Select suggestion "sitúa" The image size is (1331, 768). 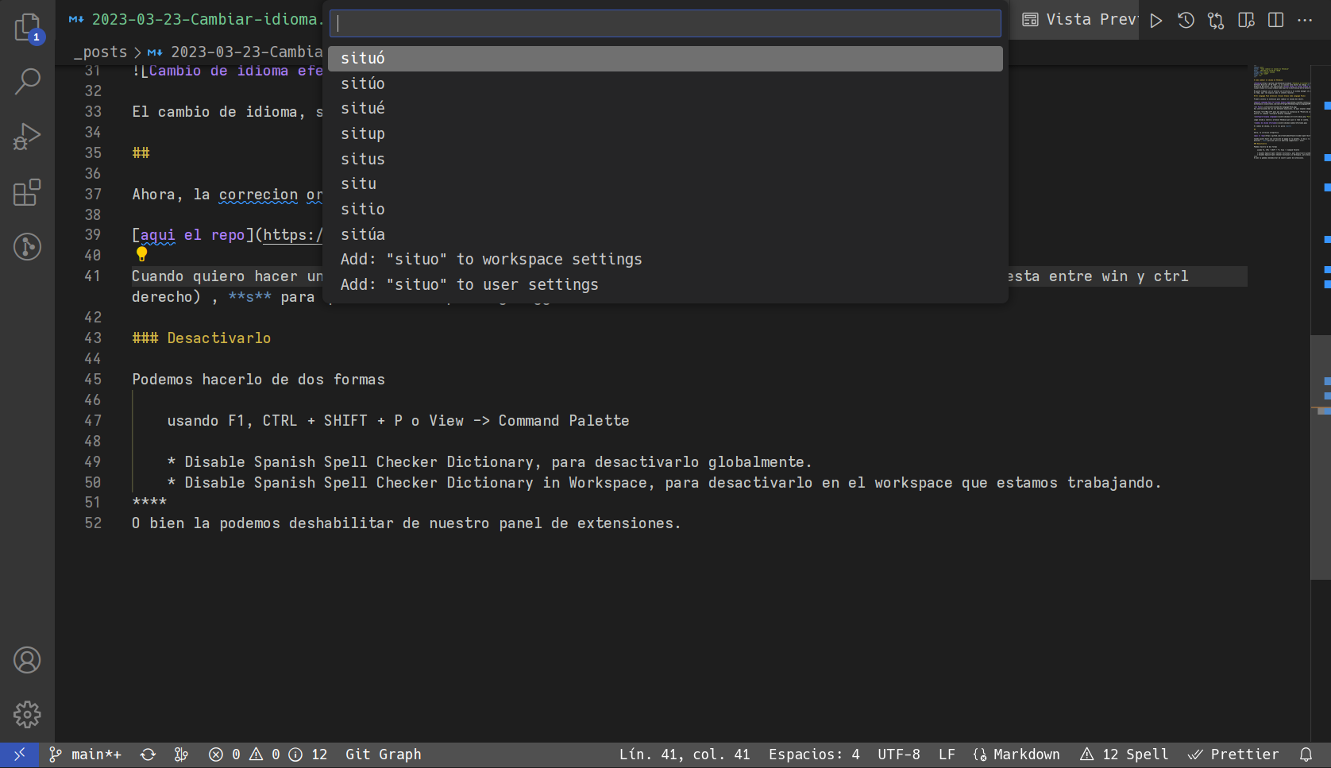click(665, 234)
